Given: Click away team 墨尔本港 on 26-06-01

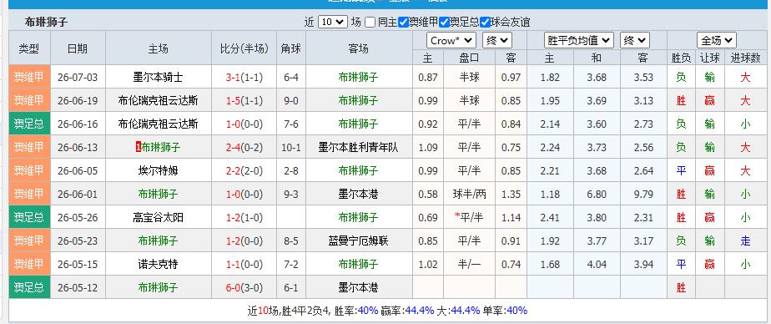Looking at the screenshot, I should (x=359, y=194).
